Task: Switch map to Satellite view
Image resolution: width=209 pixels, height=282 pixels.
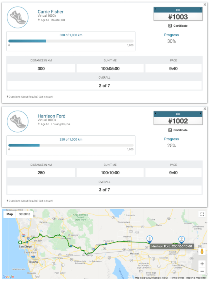Action: [24, 214]
